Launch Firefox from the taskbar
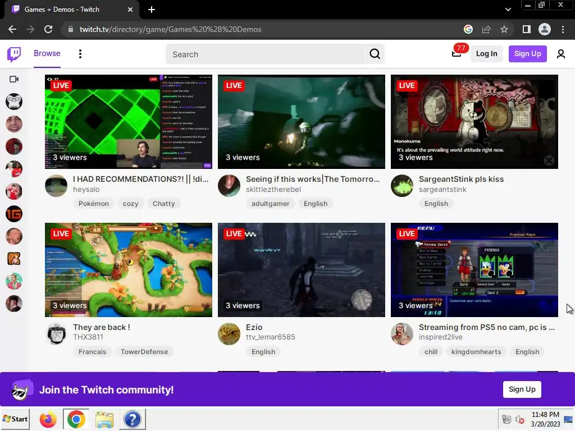Viewport: 575px width, 431px height. [48, 419]
